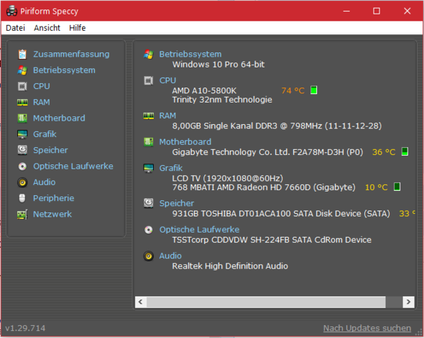Select CPU in the sidebar
The image size is (424, 338).
(42, 86)
